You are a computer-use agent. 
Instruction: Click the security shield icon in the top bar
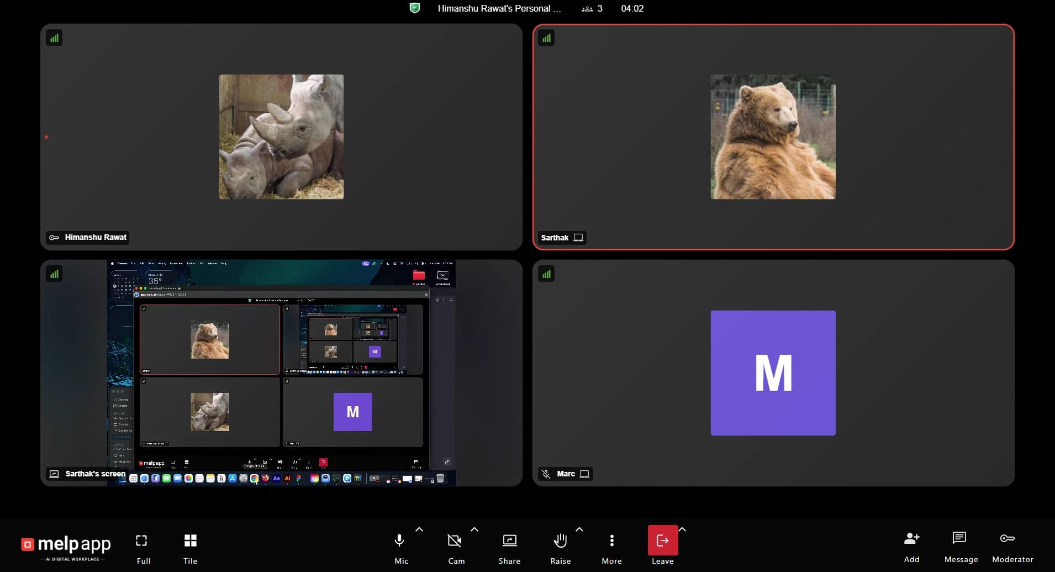[415, 8]
